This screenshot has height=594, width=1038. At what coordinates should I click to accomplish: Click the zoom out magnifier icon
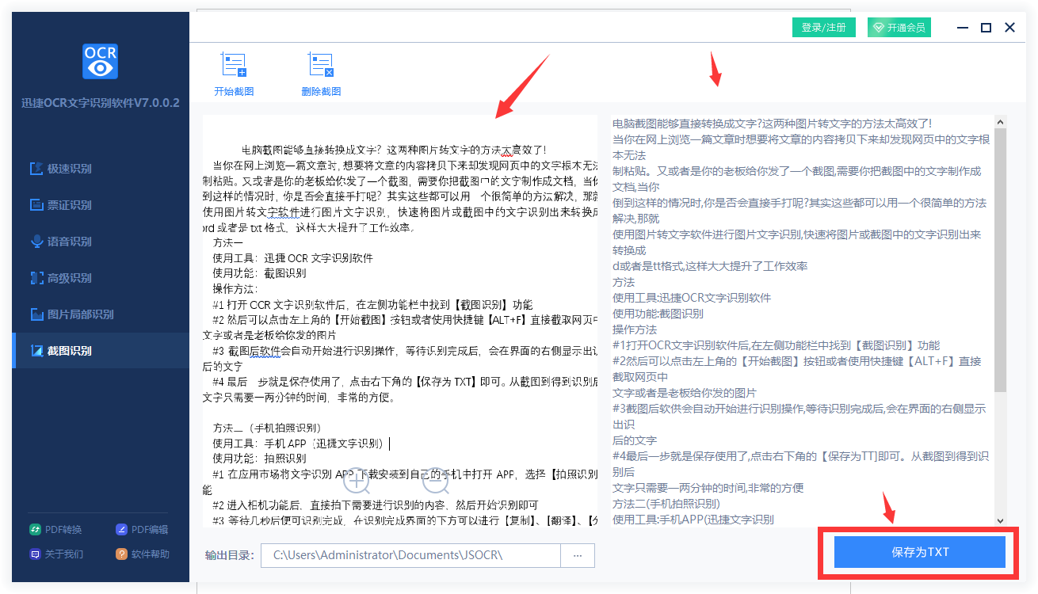[x=437, y=480]
